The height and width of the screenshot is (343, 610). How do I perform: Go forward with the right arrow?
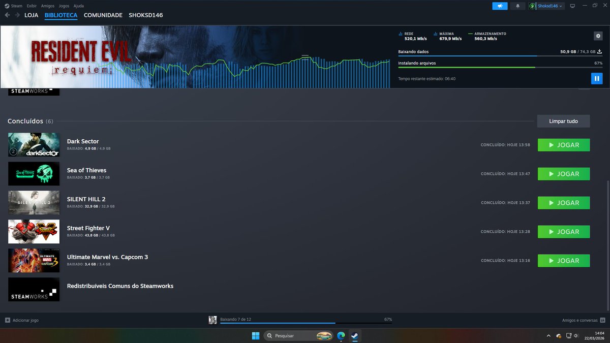(17, 15)
